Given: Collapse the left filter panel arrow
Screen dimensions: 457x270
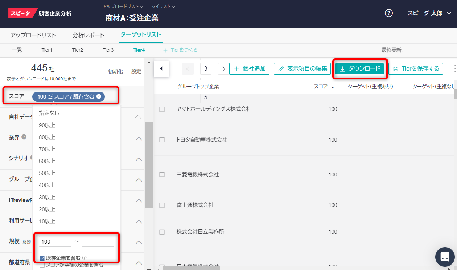Looking at the screenshot, I should coord(161,68).
